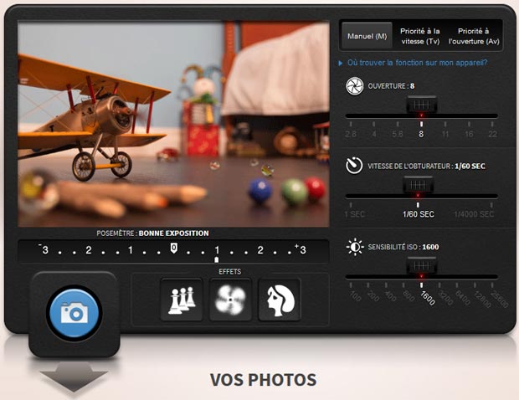Set ISO to 25600
The width and height of the screenshot is (519, 400).
pyautogui.click(x=500, y=299)
